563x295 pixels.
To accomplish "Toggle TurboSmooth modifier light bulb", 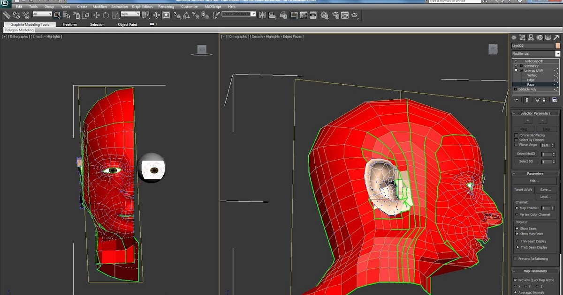I will pyautogui.click(x=516, y=61).
